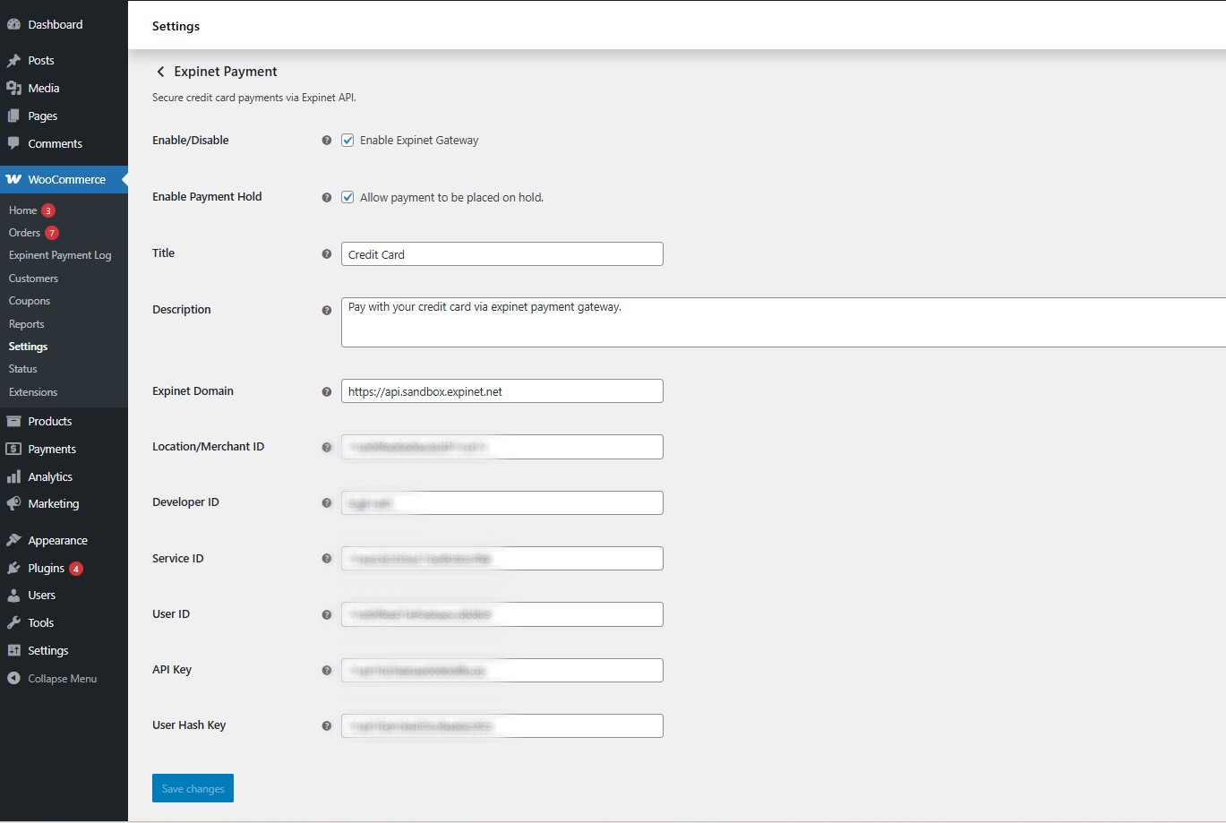Image resolution: width=1226 pixels, height=823 pixels.
Task: Open the Appearance brush icon
Action: (x=13, y=539)
